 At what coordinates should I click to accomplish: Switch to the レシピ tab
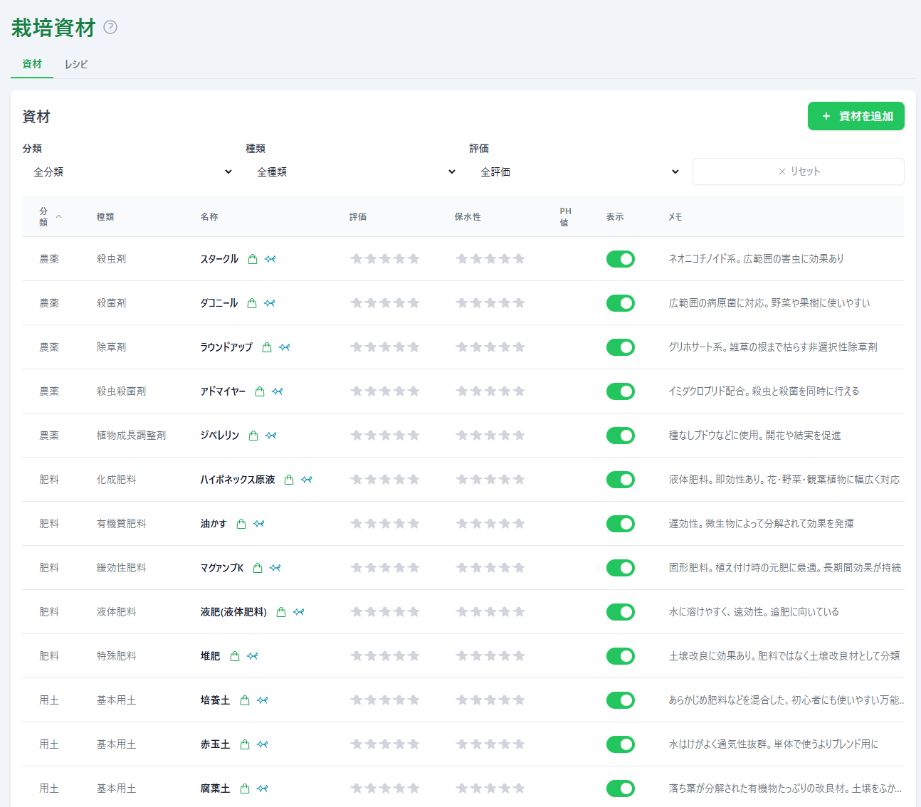click(76, 64)
